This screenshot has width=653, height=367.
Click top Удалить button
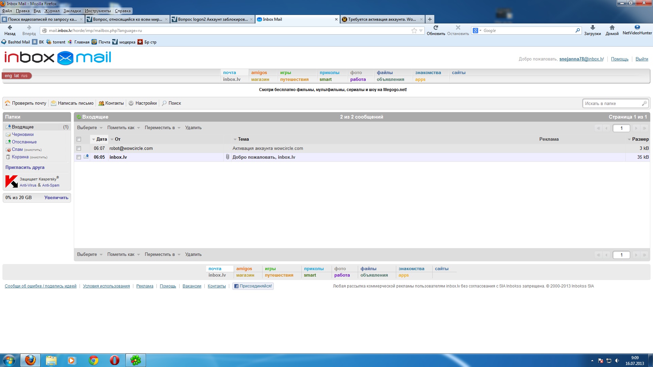193,128
